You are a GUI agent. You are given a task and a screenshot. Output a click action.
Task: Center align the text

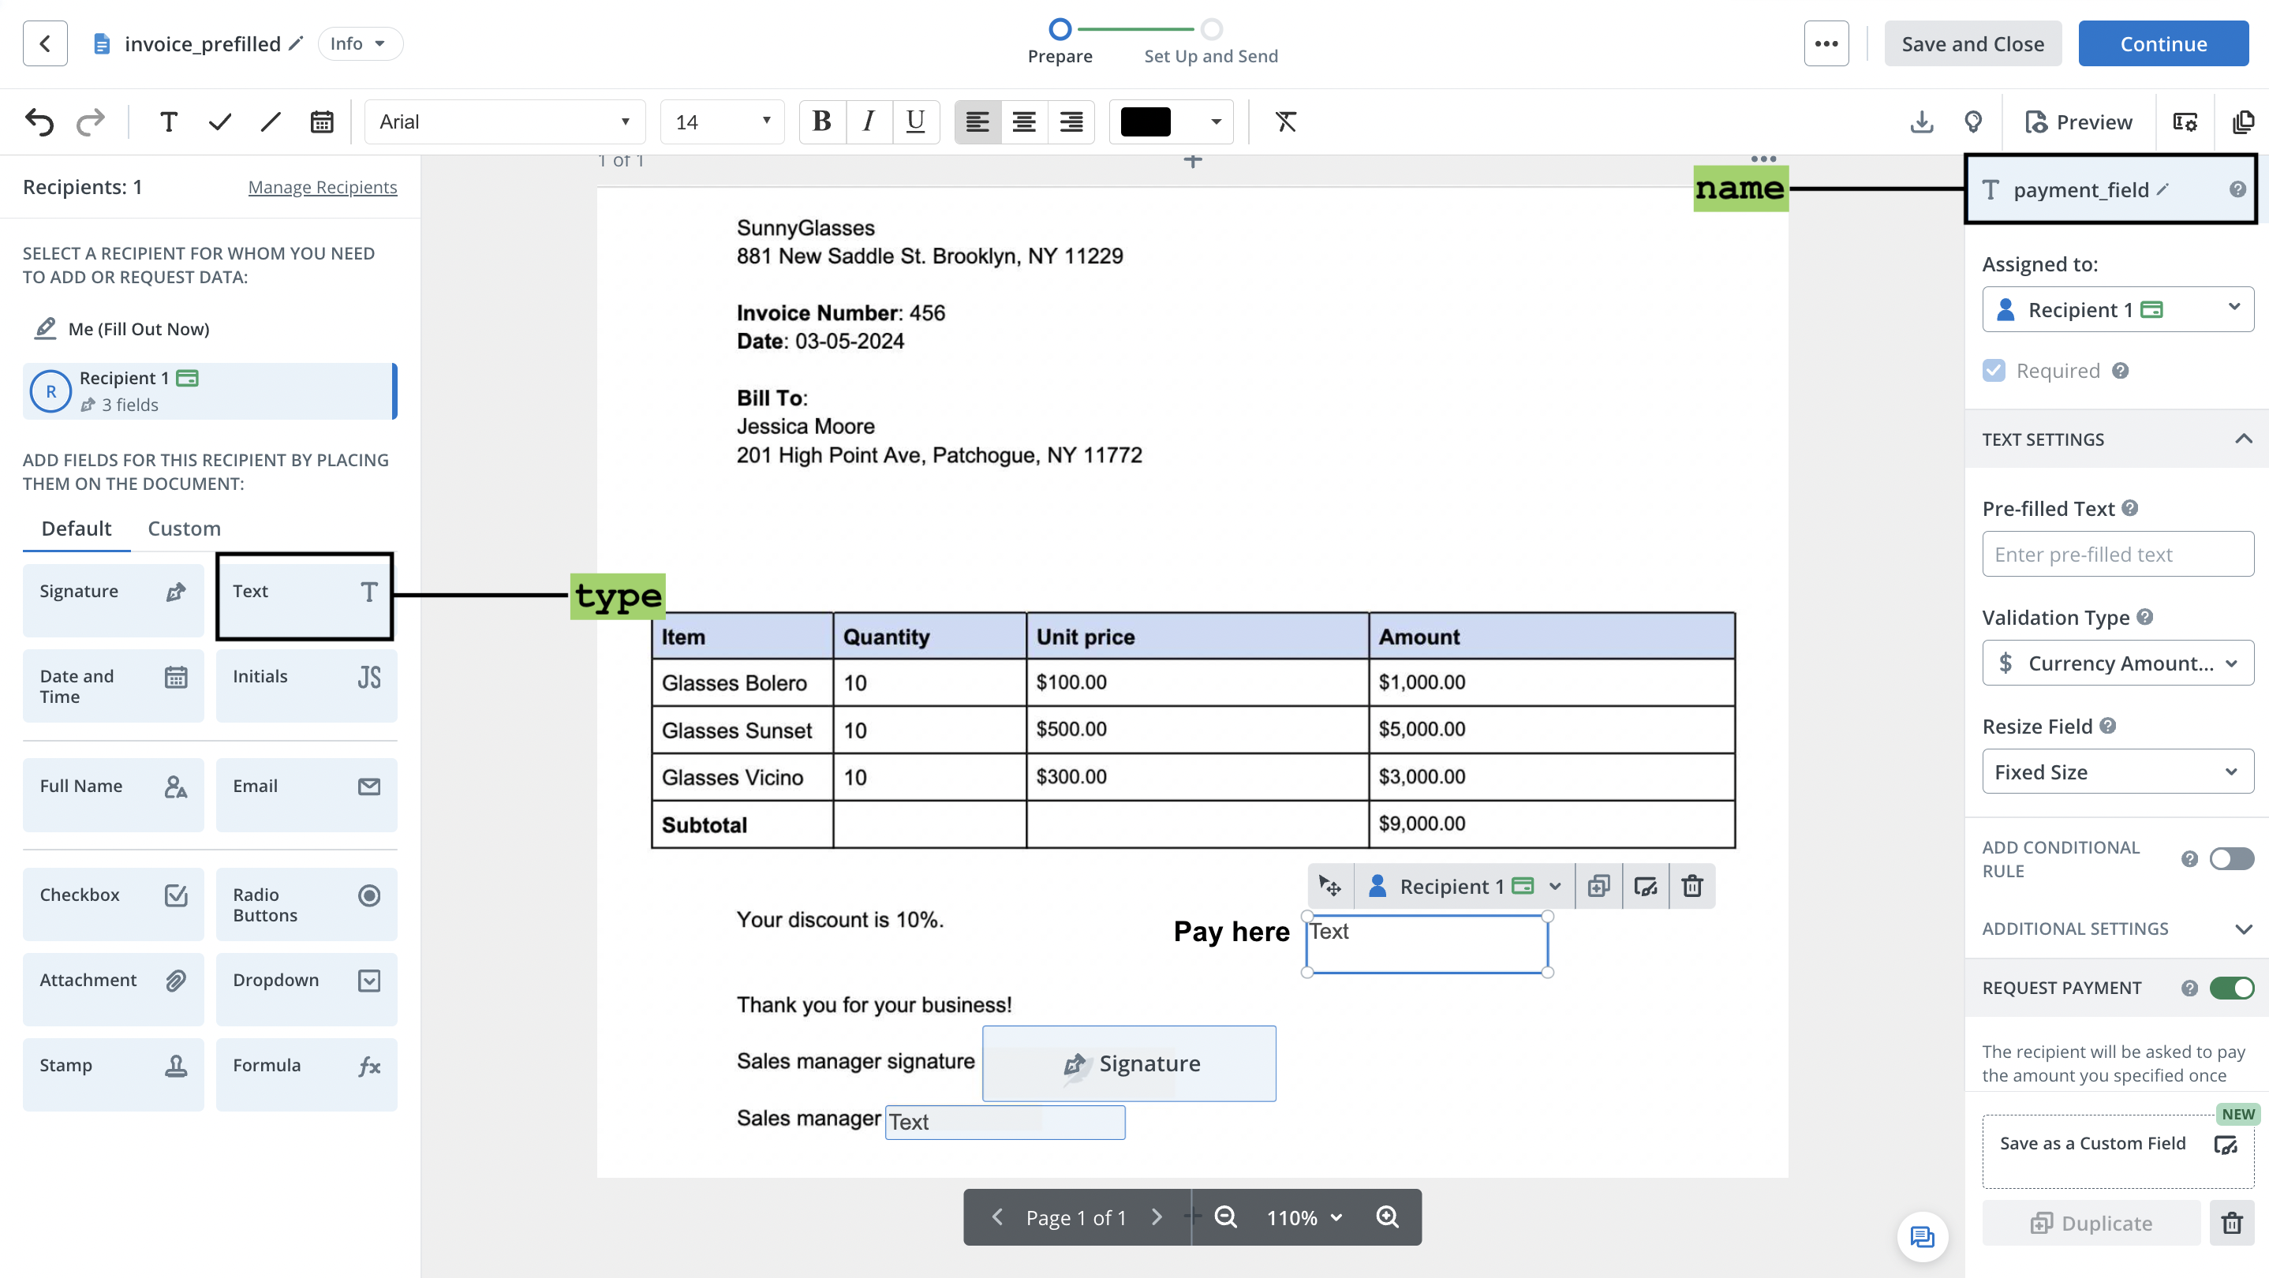click(x=1024, y=121)
